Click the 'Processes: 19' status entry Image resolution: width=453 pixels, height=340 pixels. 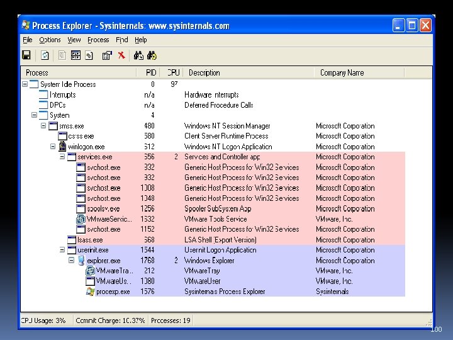(171, 320)
